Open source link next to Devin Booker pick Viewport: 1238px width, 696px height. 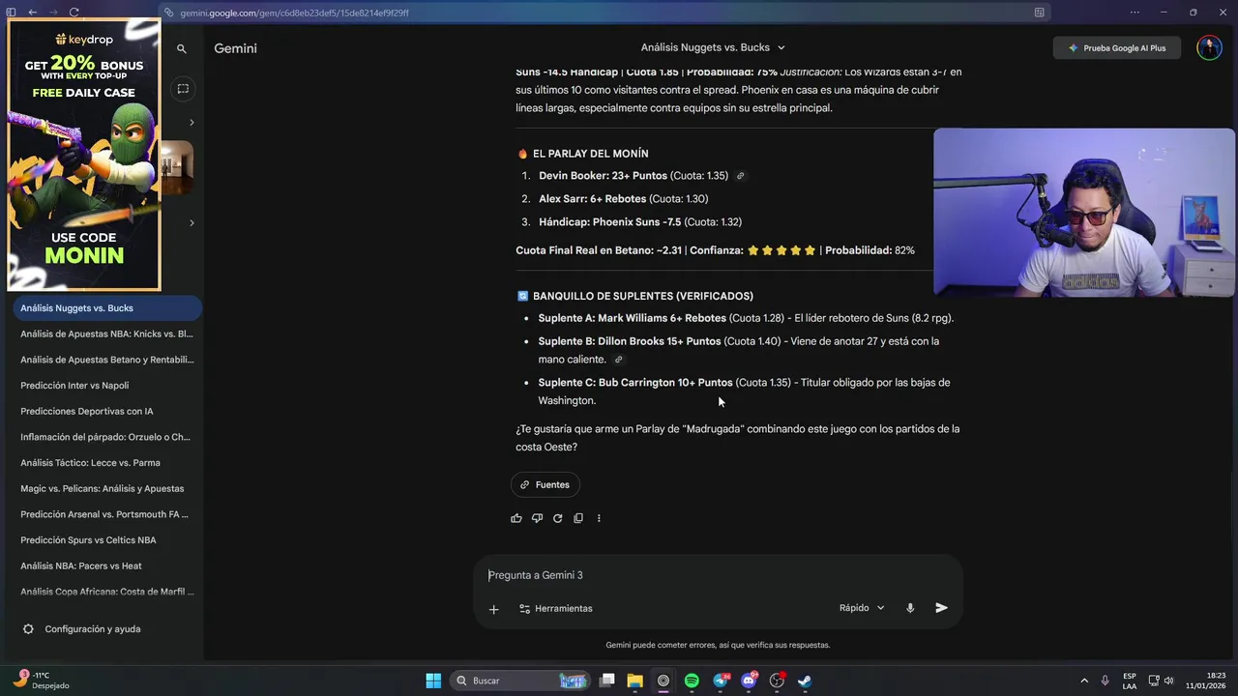pos(741,176)
